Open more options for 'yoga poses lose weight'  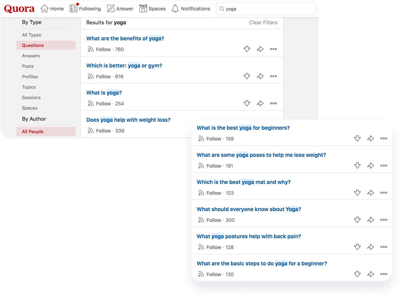[384, 166]
